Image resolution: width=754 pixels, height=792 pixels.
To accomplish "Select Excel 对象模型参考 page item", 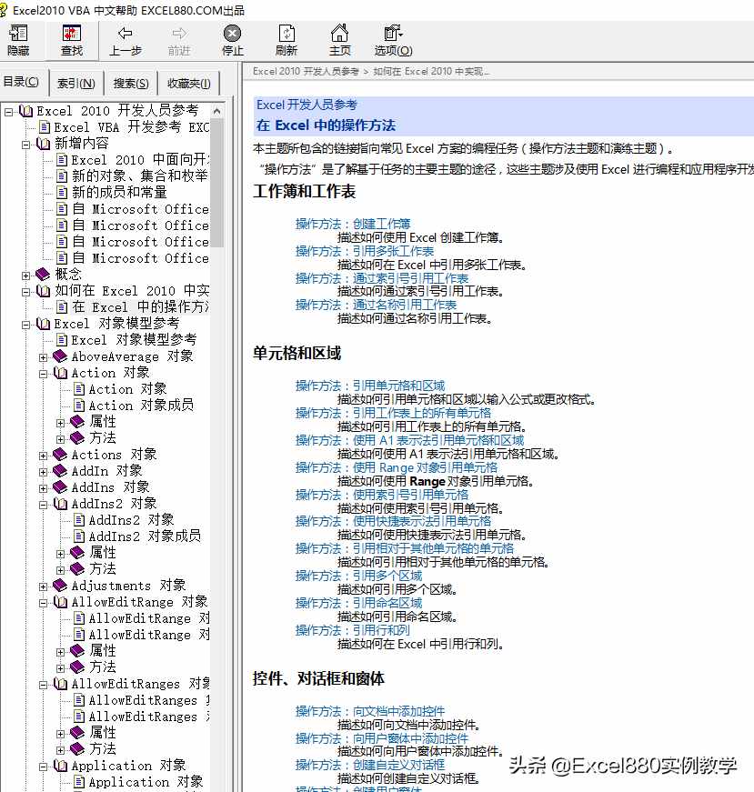I will (x=134, y=340).
